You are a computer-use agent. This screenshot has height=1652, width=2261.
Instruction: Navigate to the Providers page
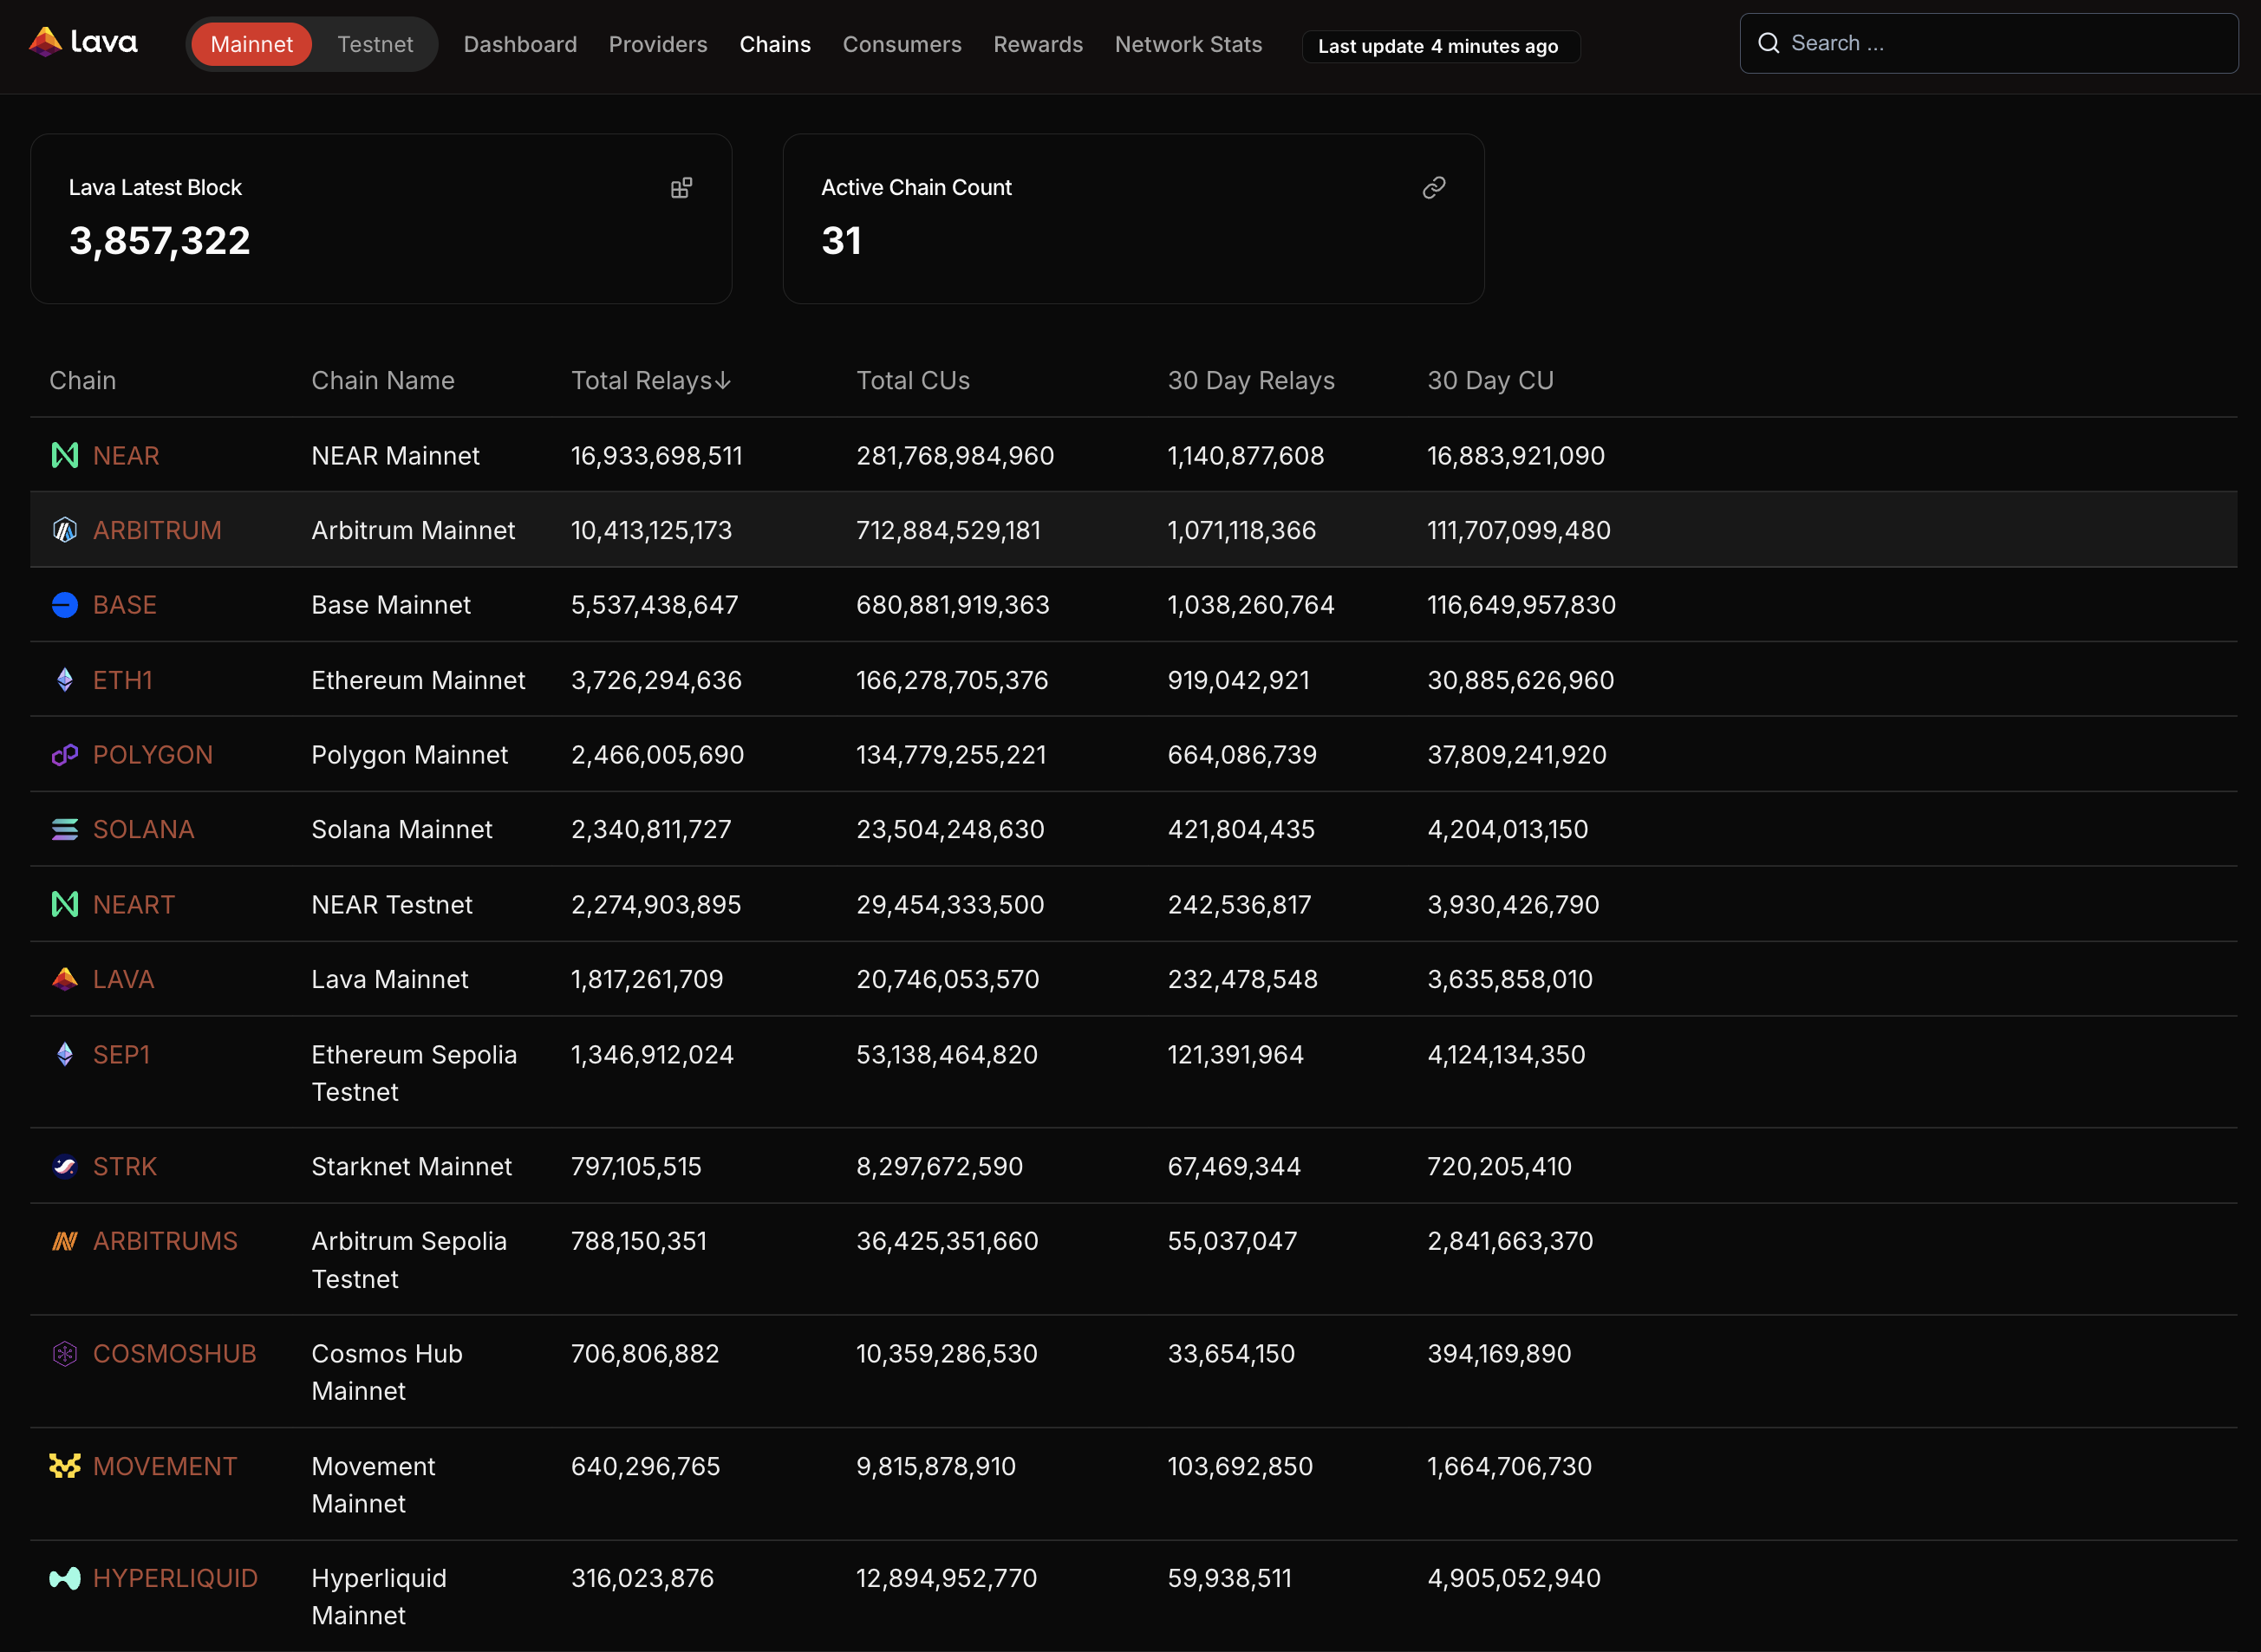pos(657,44)
